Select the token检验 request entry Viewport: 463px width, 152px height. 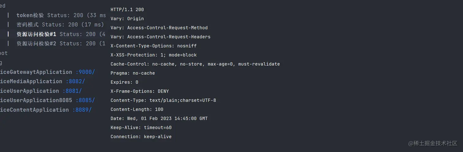point(61,15)
